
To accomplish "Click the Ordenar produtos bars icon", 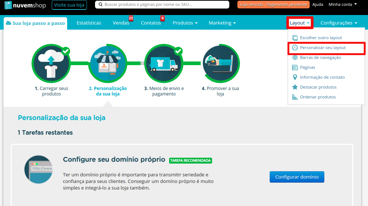I will [x=295, y=97].
